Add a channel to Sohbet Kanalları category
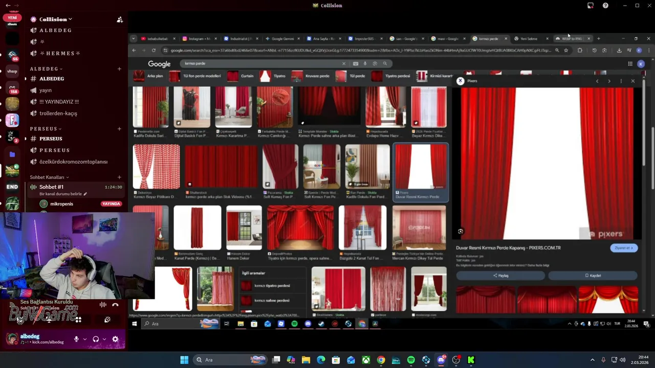The width and height of the screenshot is (655, 368). [x=119, y=177]
